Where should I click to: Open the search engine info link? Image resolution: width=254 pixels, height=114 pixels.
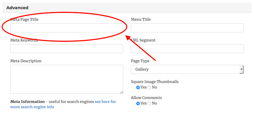click(105, 102)
